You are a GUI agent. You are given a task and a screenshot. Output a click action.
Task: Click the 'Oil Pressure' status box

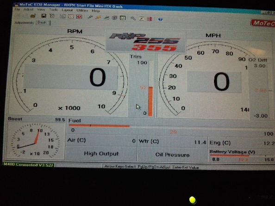click(172, 155)
